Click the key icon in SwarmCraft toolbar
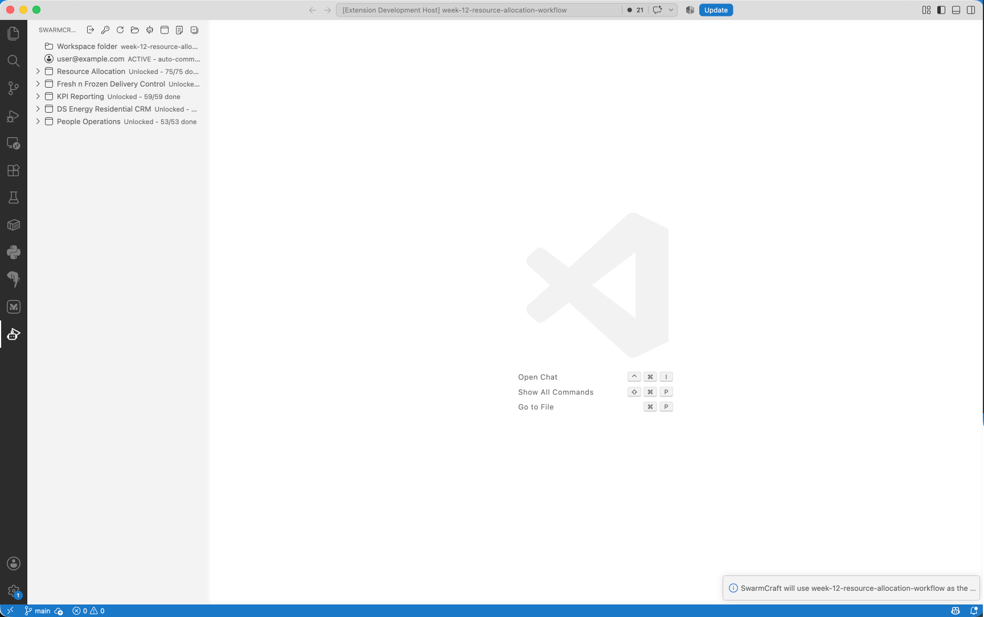Viewport: 984px width, 617px height. click(x=105, y=30)
